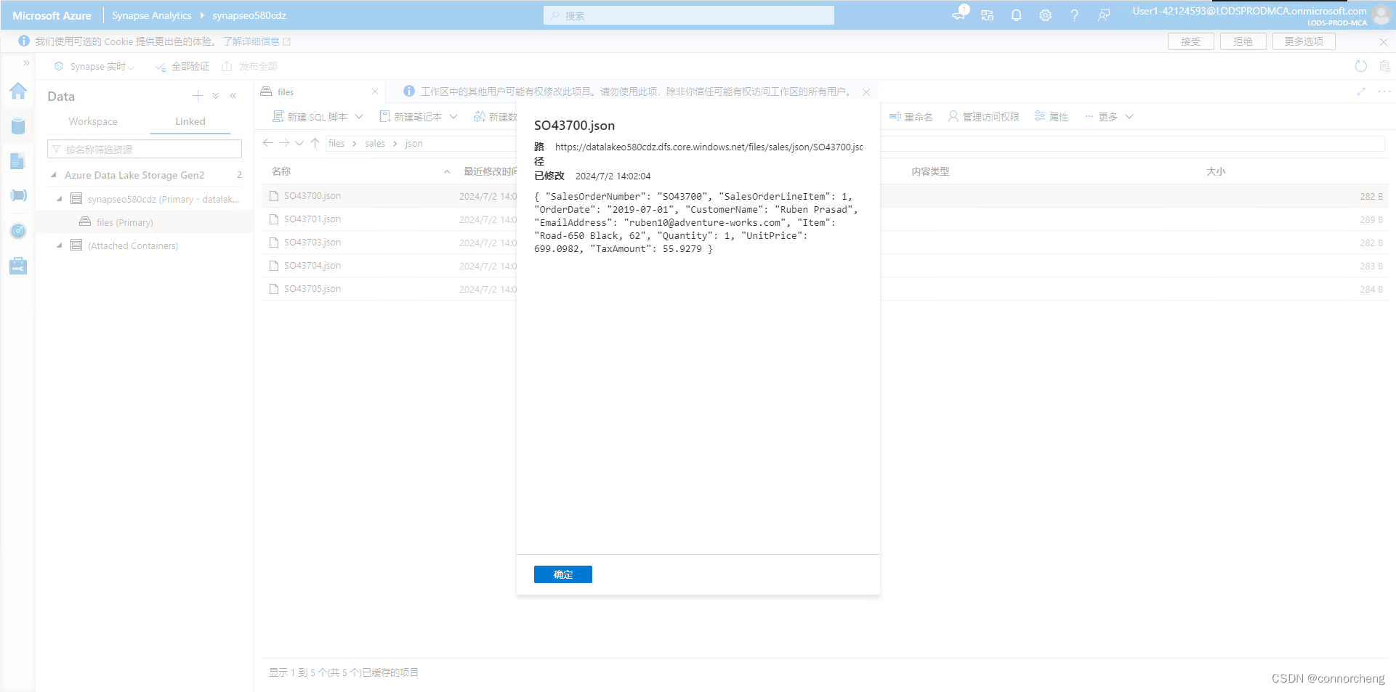Click Properties (属性) toolbar button
Image resolution: width=1396 pixels, height=692 pixels.
[1052, 116]
